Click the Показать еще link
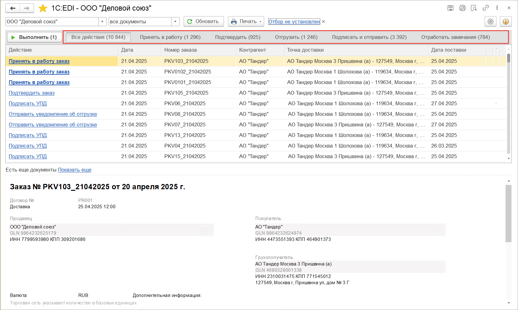This screenshot has width=518, height=310. point(75,170)
